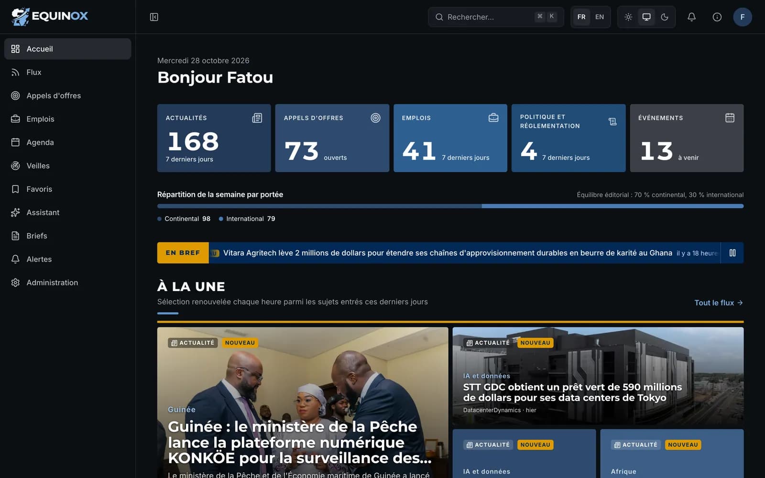This screenshot has height=478, width=765.
Task: Open notifications bell in top bar
Action: (x=691, y=17)
